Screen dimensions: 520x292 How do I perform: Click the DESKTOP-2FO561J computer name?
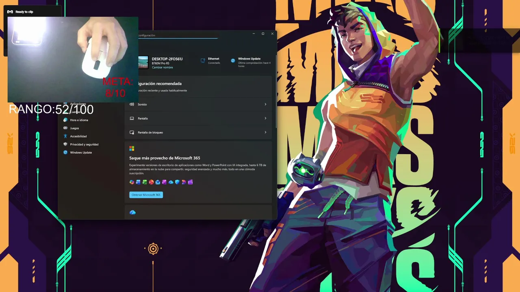pyautogui.click(x=167, y=59)
